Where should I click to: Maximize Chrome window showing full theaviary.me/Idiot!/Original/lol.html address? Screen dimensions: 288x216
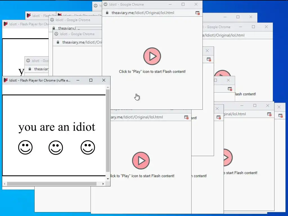tap(183, 4)
